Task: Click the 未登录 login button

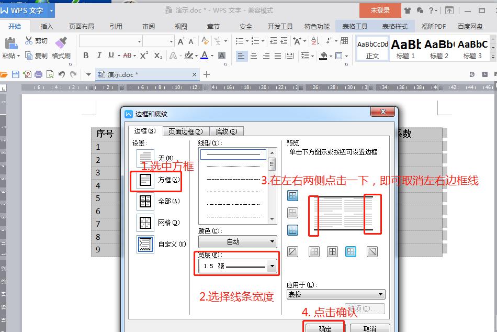Action: [380, 10]
